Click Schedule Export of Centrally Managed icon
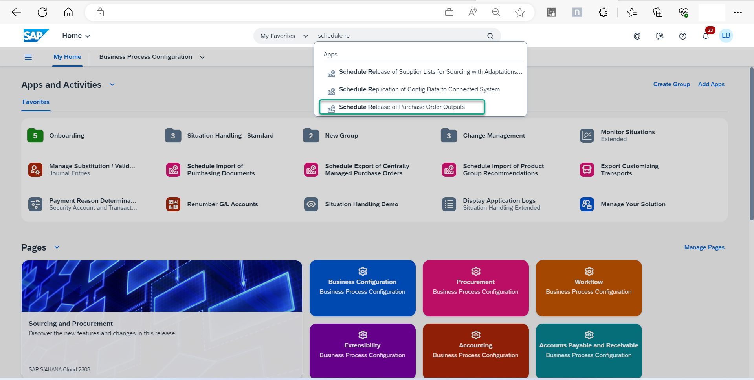754x380 pixels. pos(311,170)
